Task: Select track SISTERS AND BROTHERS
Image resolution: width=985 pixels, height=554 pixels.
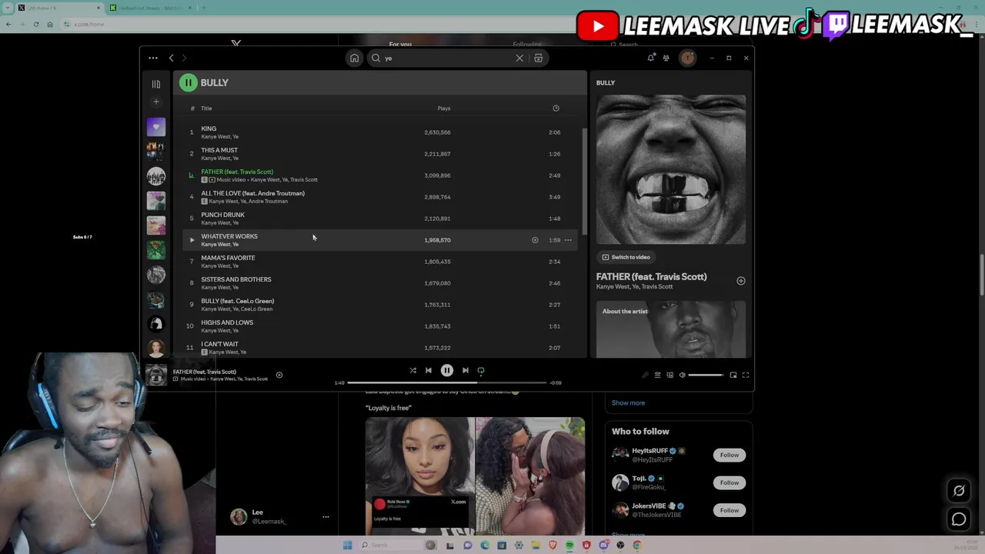Action: pos(381,283)
